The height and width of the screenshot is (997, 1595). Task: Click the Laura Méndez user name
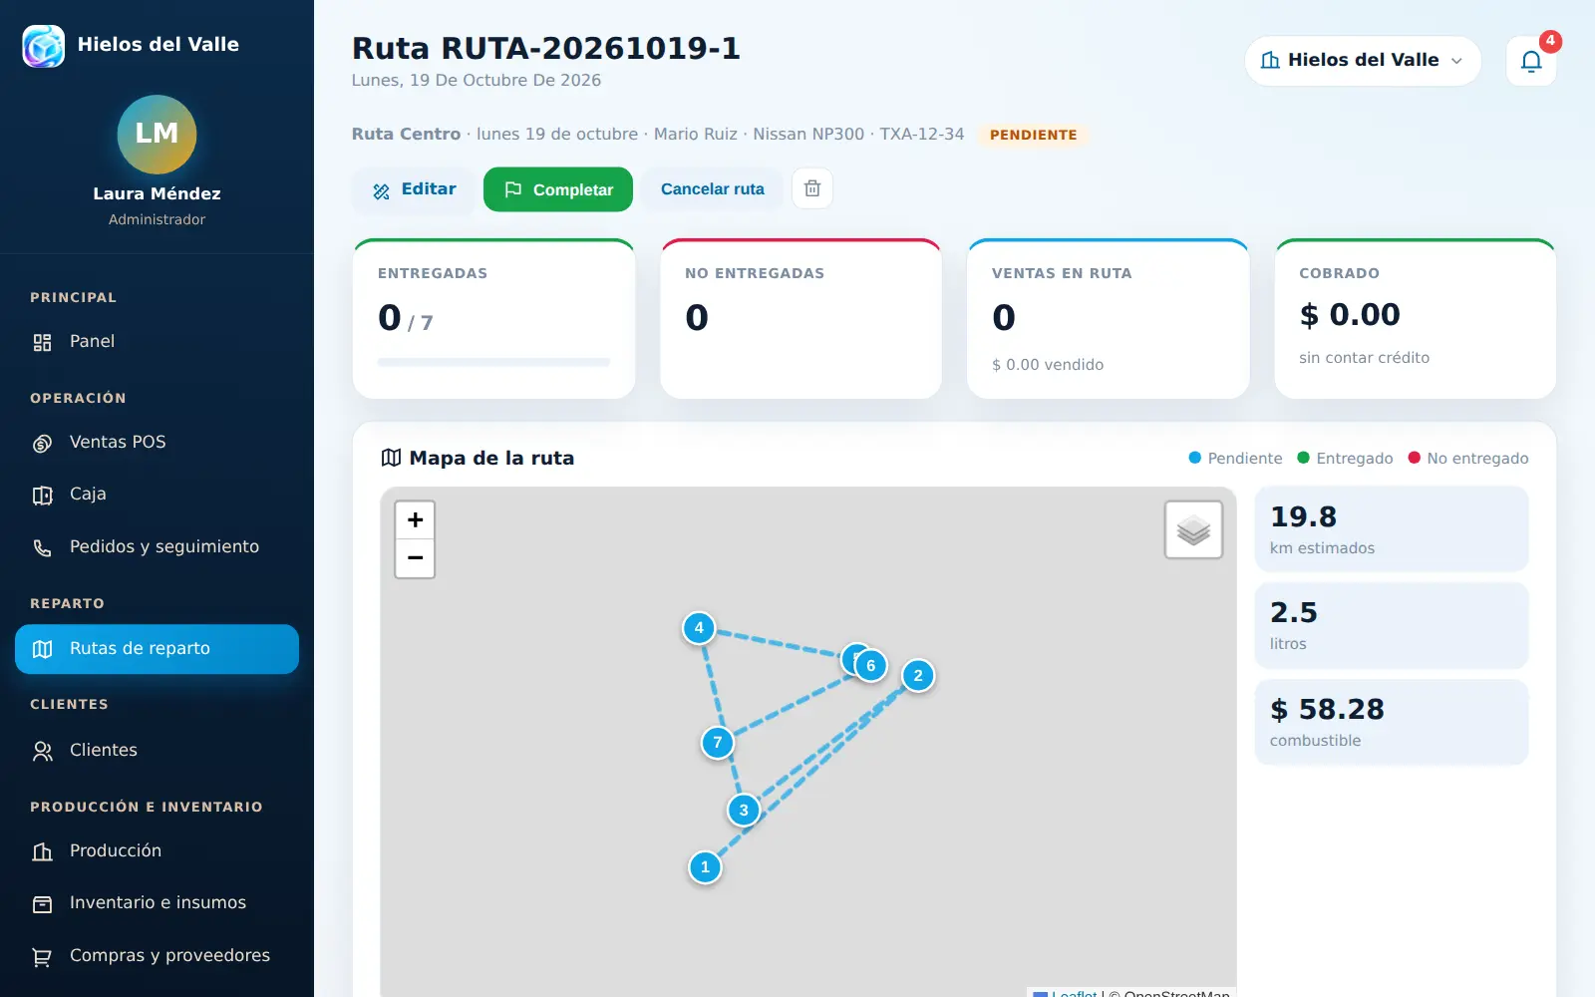(157, 193)
